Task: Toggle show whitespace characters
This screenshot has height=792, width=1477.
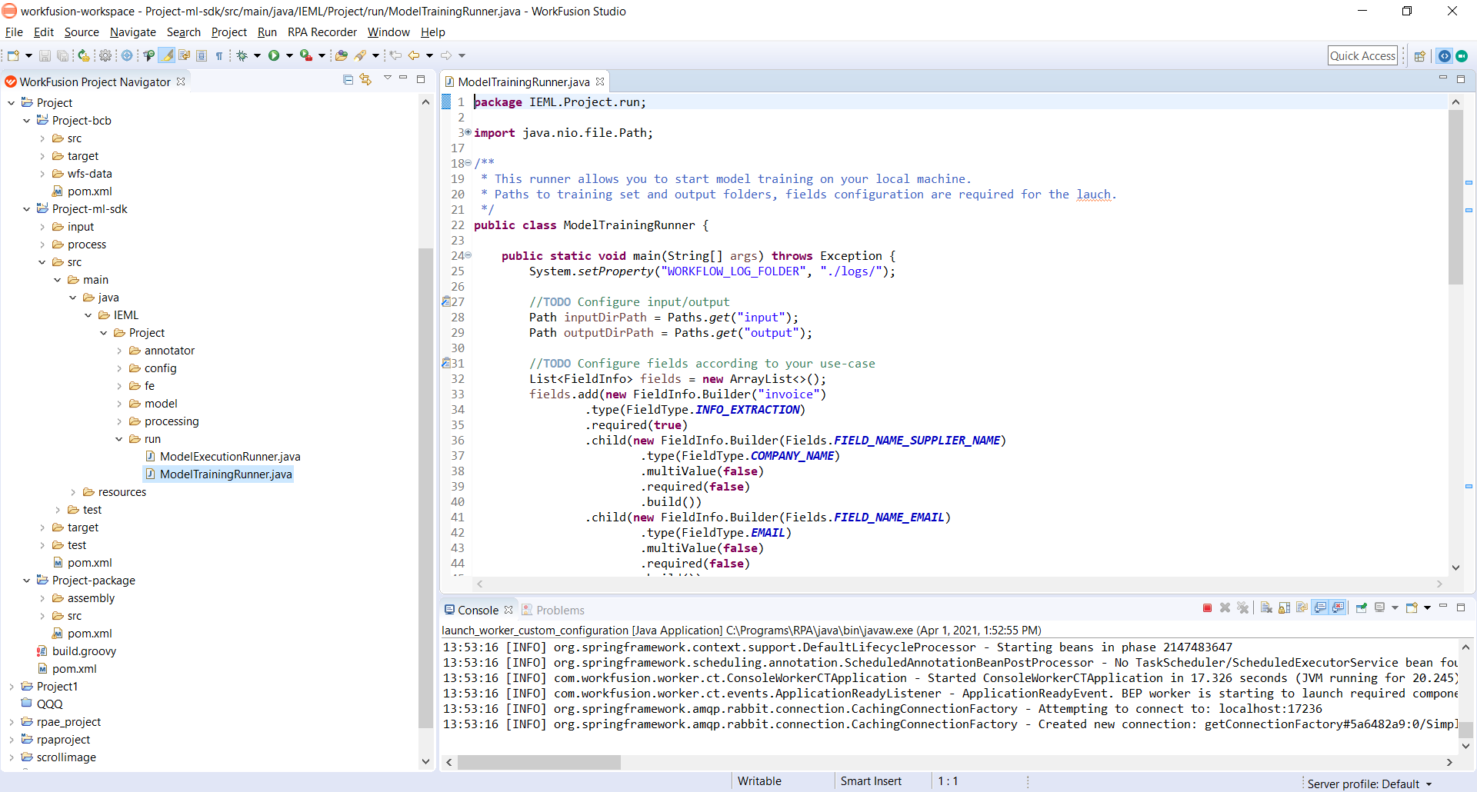Action: tap(219, 55)
